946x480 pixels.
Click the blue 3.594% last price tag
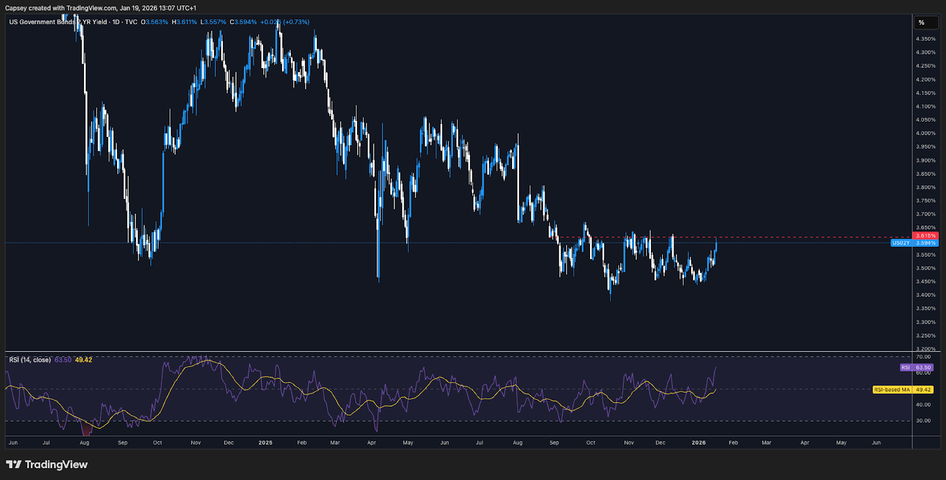click(x=926, y=243)
